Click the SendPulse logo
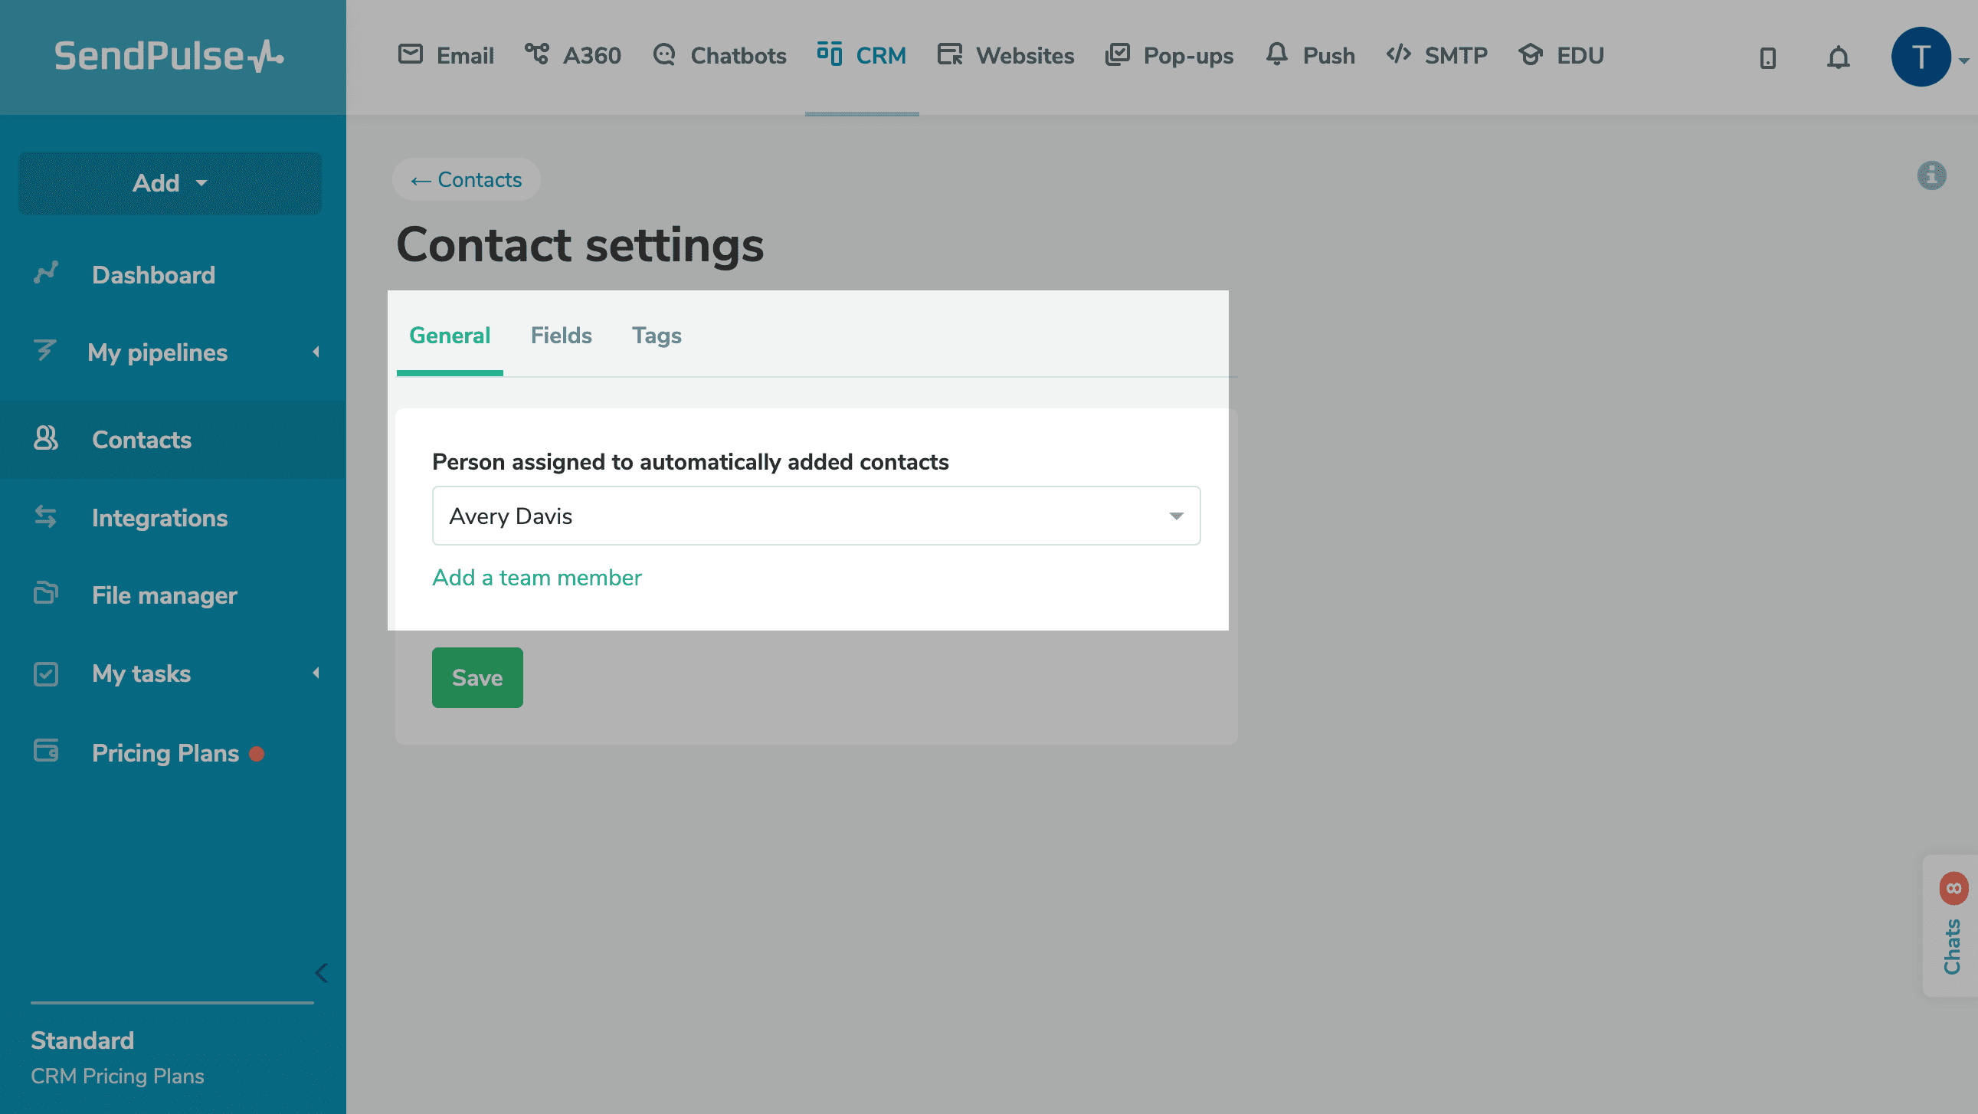Image resolution: width=1978 pixels, height=1114 pixels. (x=169, y=56)
